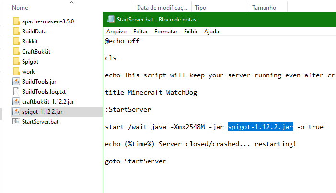Sort files by the Tipo column header
Viewport: 336px width, 193px height.
click(x=200, y=8)
